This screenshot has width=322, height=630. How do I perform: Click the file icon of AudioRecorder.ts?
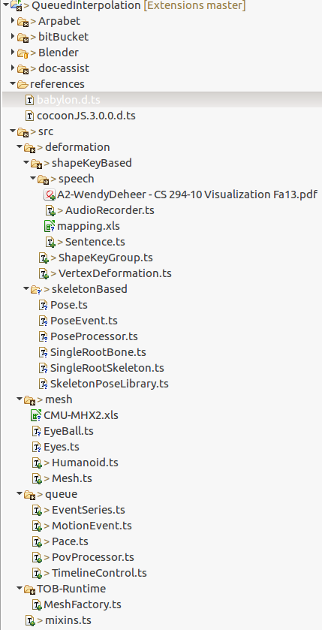(x=50, y=210)
